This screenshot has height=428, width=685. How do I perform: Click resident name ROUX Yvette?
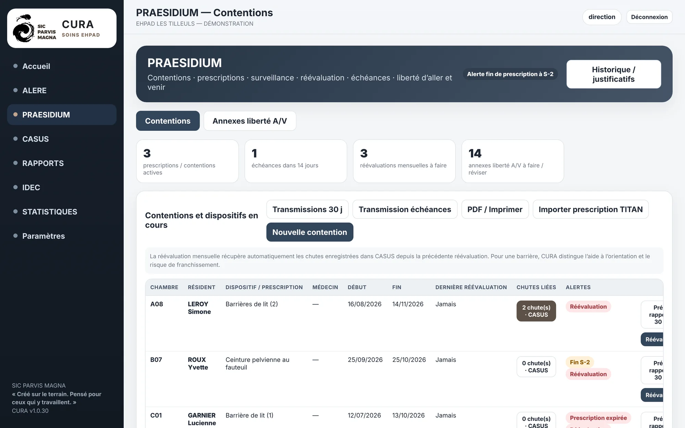pyautogui.click(x=198, y=364)
